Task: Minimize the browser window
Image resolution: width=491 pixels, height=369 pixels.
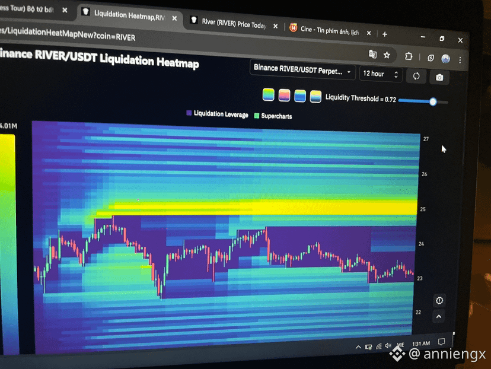Action: coord(423,37)
